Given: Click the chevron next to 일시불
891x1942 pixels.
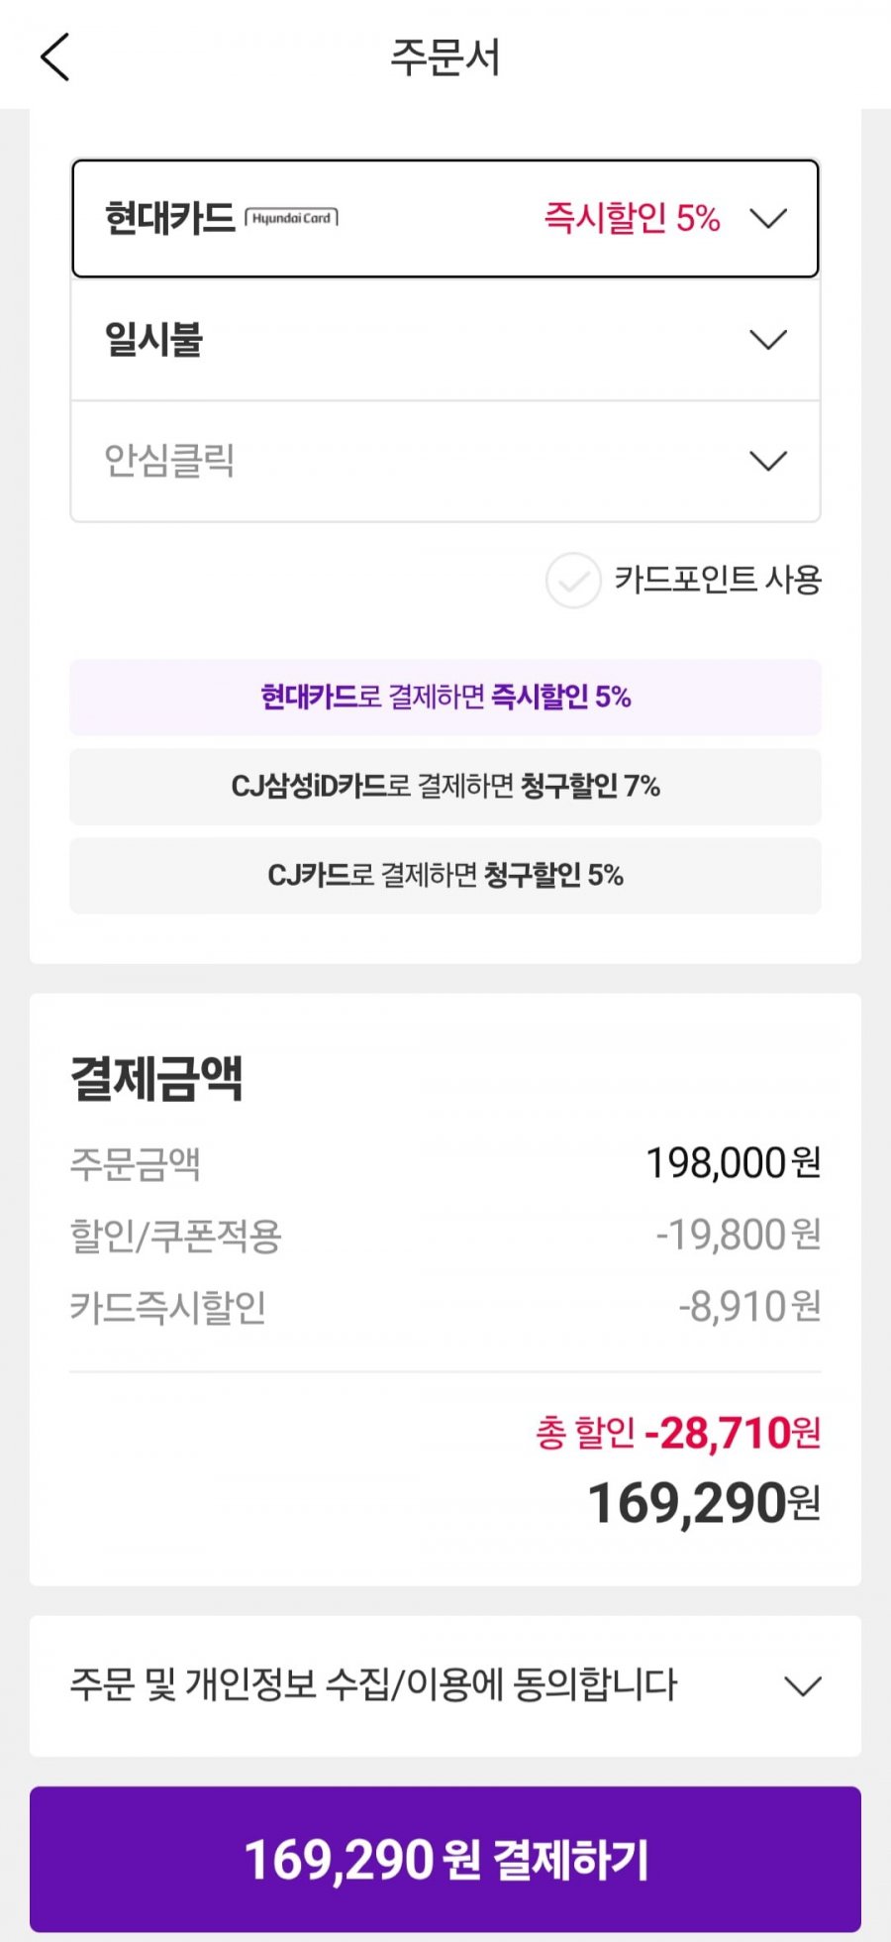Looking at the screenshot, I should pos(768,340).
